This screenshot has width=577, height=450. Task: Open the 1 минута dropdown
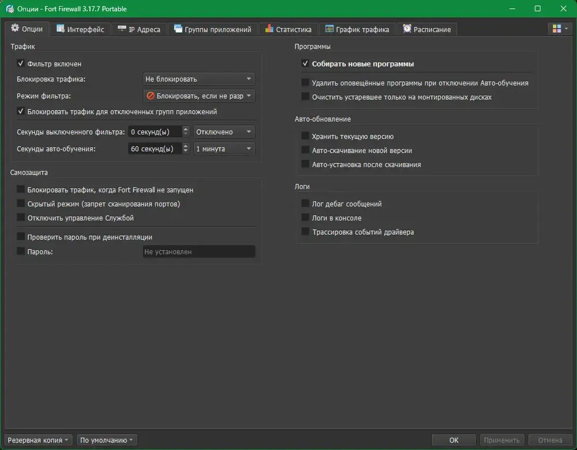pyautogui.click(x=224, y=149)
